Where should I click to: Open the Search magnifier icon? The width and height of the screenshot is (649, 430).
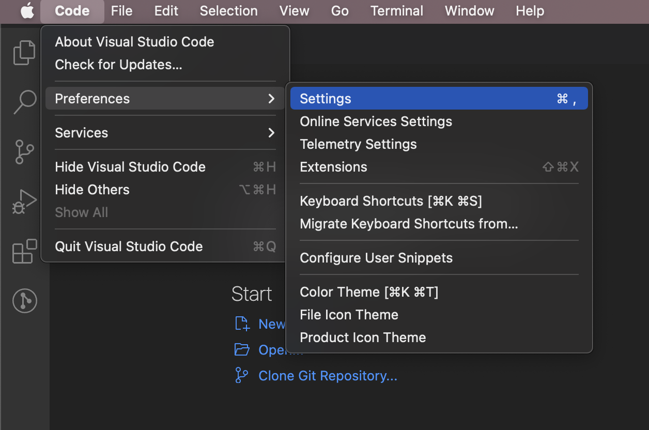[24, 102]
